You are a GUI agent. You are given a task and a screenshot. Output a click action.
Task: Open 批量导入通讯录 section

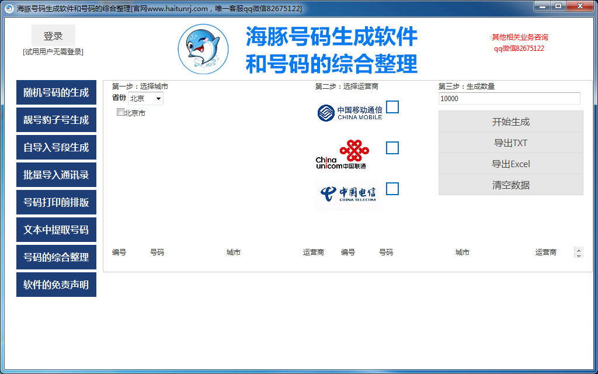[x=56, y=175]
